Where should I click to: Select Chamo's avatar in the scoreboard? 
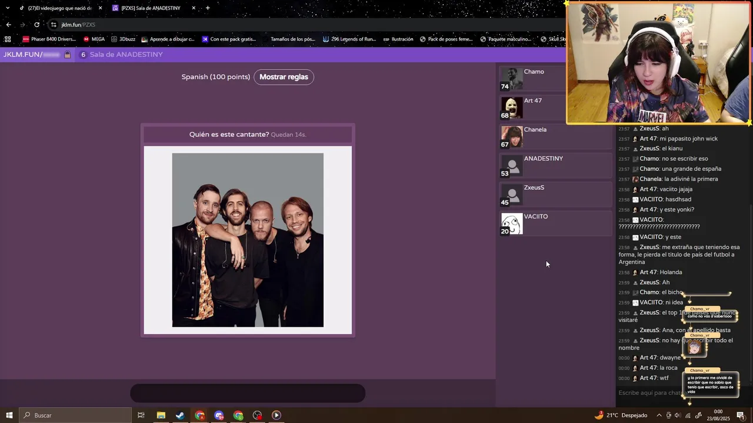512,79
